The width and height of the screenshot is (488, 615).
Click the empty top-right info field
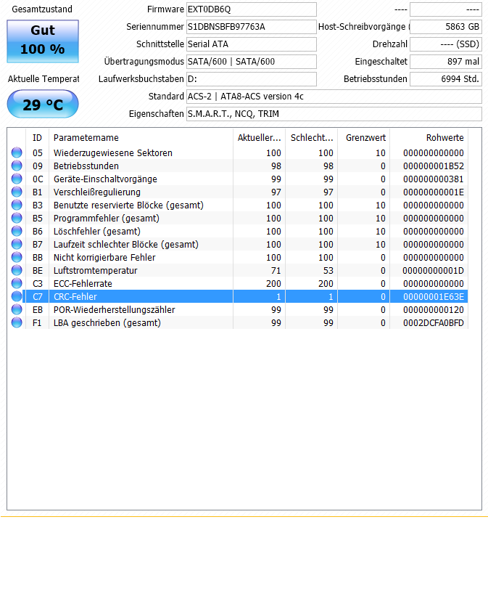(446, 9)
